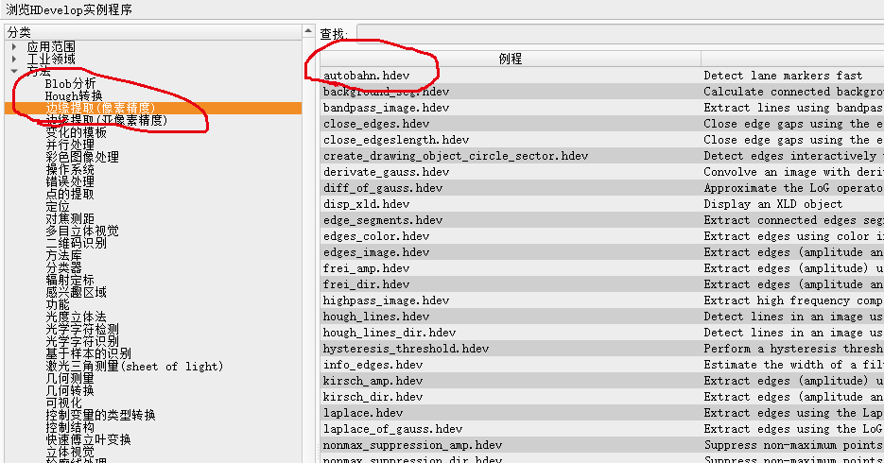Viewport: 884px width, 463px height.
Task: Choose hough_lines.hdev from the list
Action: point(375,317)
